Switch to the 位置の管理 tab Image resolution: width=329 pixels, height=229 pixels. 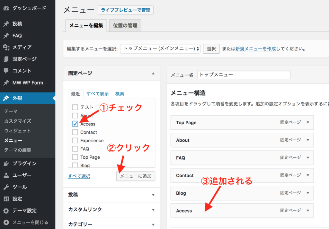[x=125, y=26]
